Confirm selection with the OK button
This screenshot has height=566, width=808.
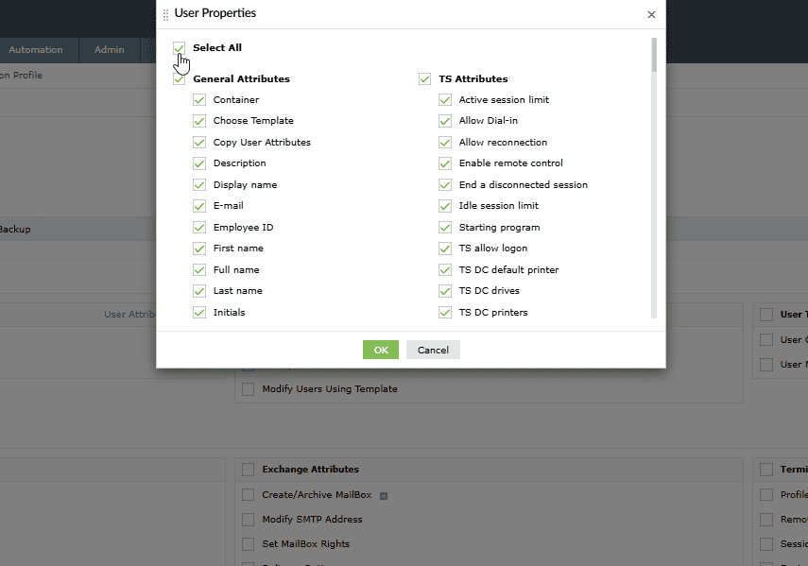381,350
